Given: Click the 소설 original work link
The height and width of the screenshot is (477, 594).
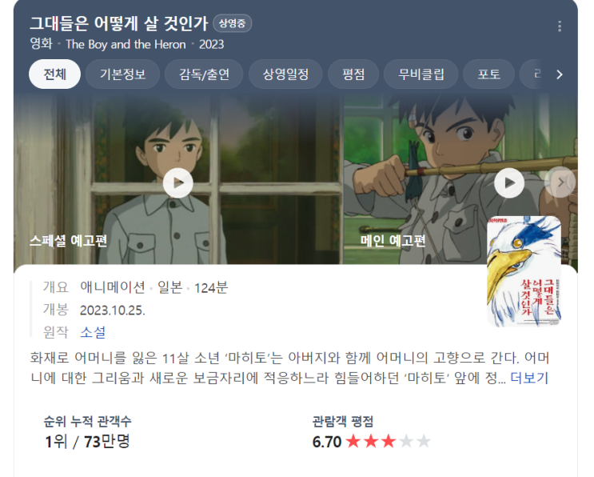Looking at the screenshot, I should point(93,332).
